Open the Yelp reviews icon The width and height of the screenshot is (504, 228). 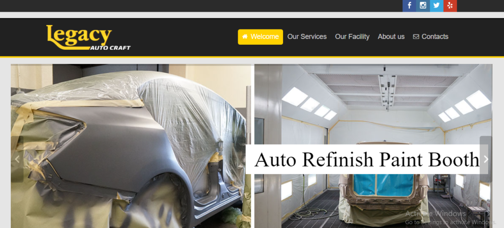coord(450,6)
